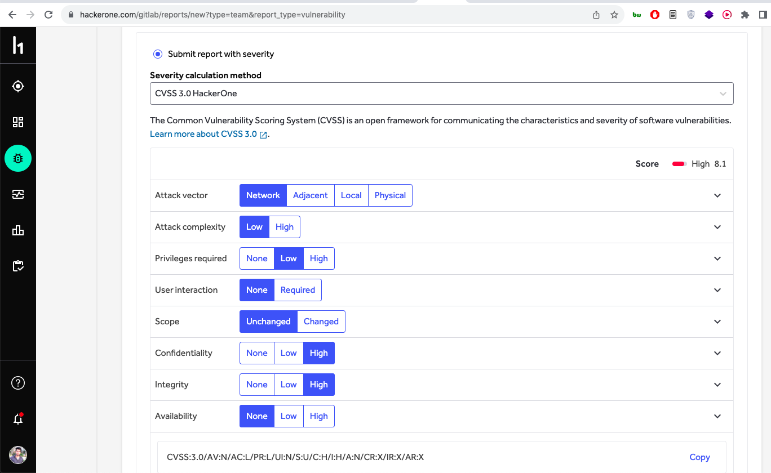
Task: Expand the Integrity row details
Action: 717,385
